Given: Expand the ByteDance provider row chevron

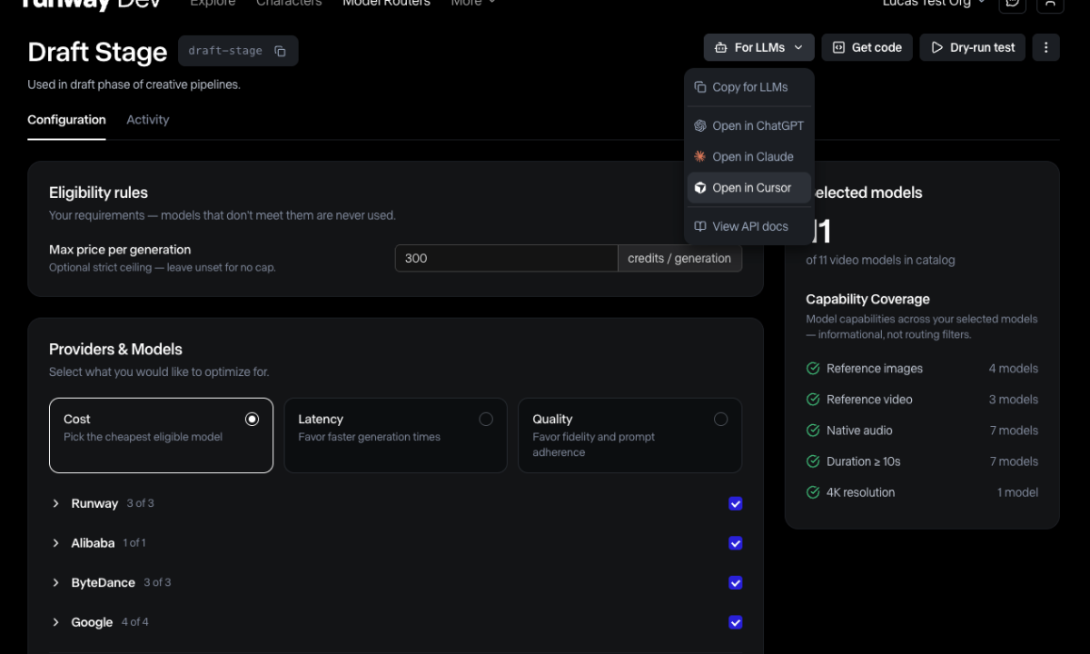Looking at the screenshot, I should tap(55, 583).
